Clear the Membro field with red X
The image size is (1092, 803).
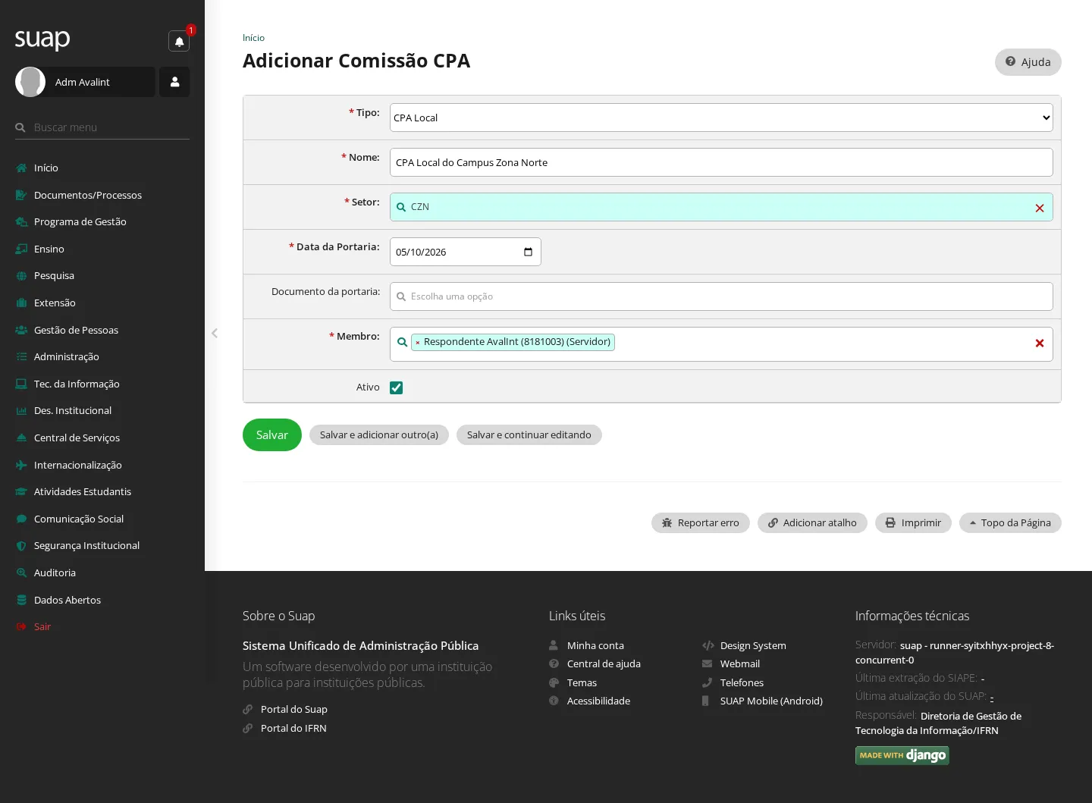pyautogui.click(x=1040, y=343)
